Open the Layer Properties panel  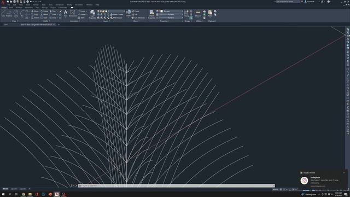point(92,14)
